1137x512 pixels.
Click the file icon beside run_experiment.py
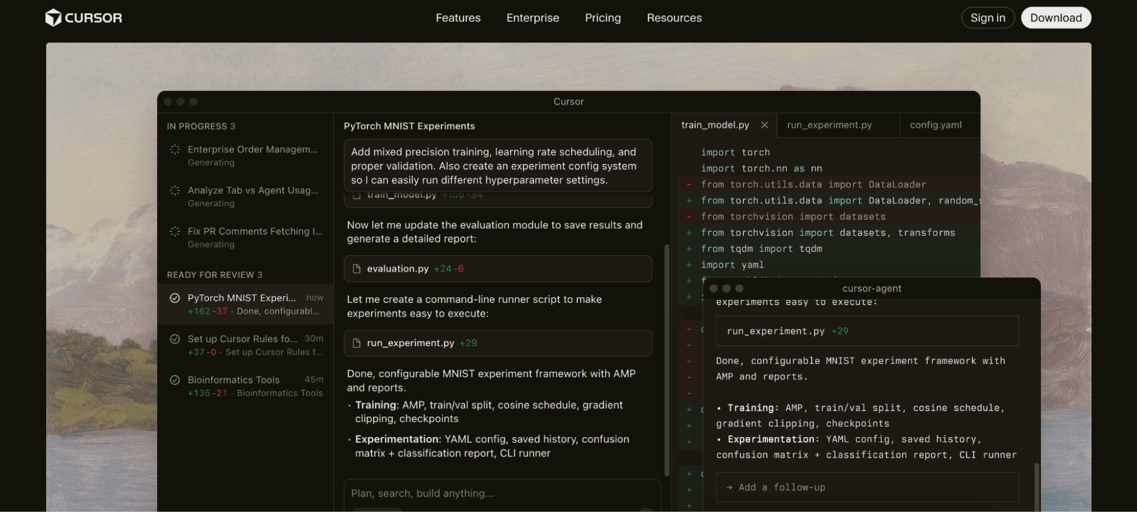click(x=356, y=343)
